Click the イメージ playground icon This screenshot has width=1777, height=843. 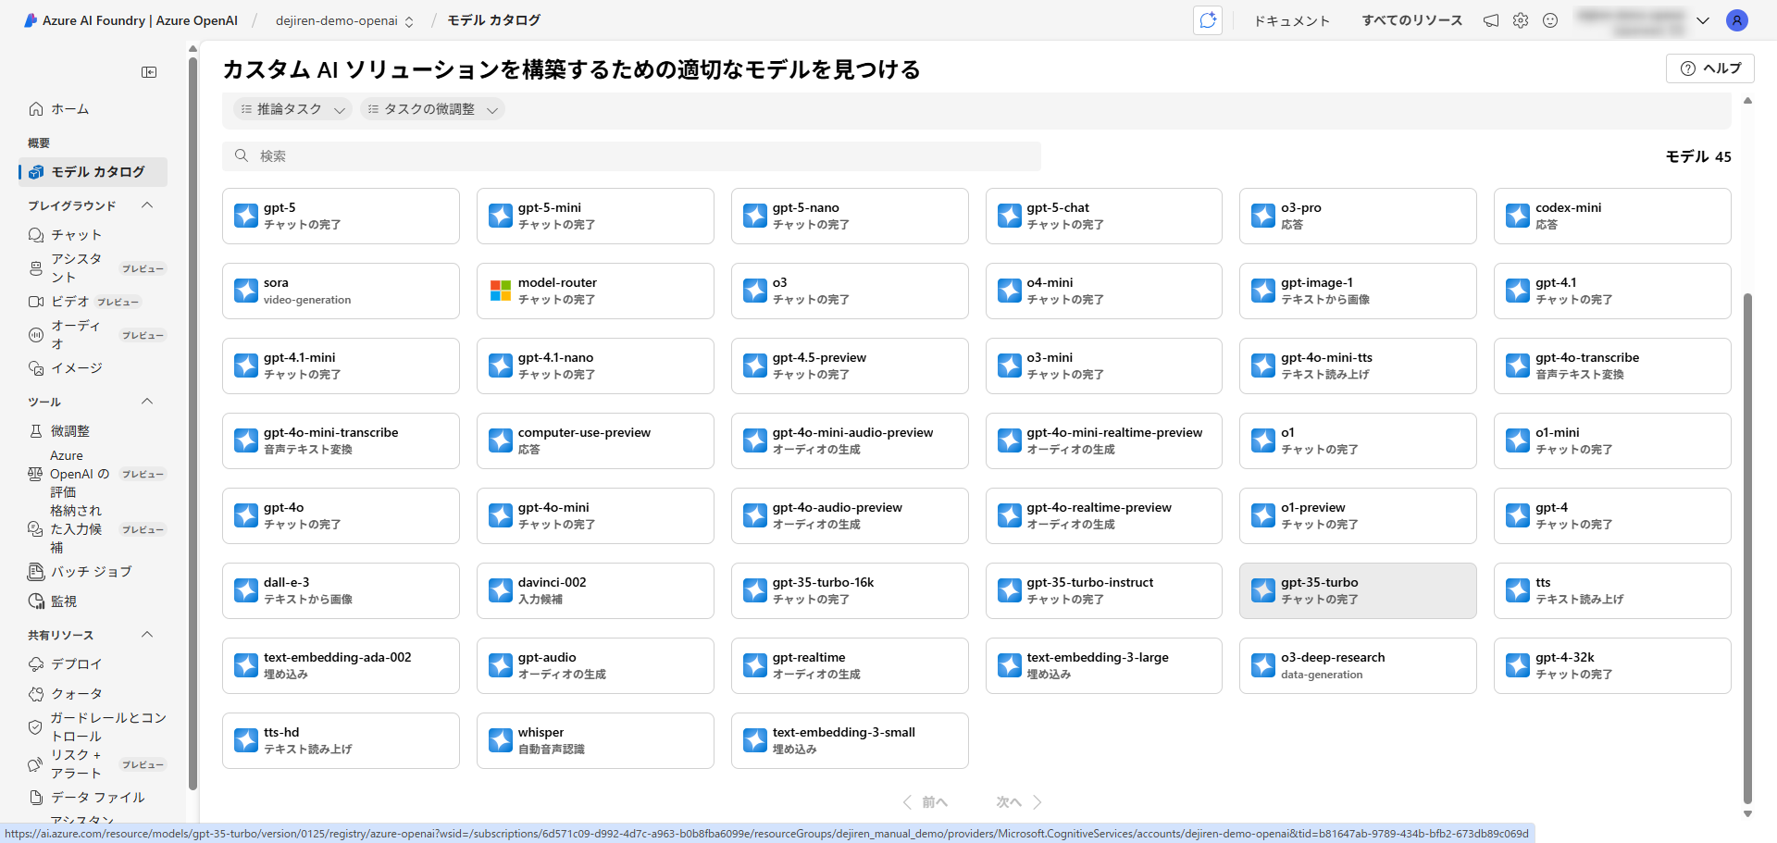(x=36, y=368)
